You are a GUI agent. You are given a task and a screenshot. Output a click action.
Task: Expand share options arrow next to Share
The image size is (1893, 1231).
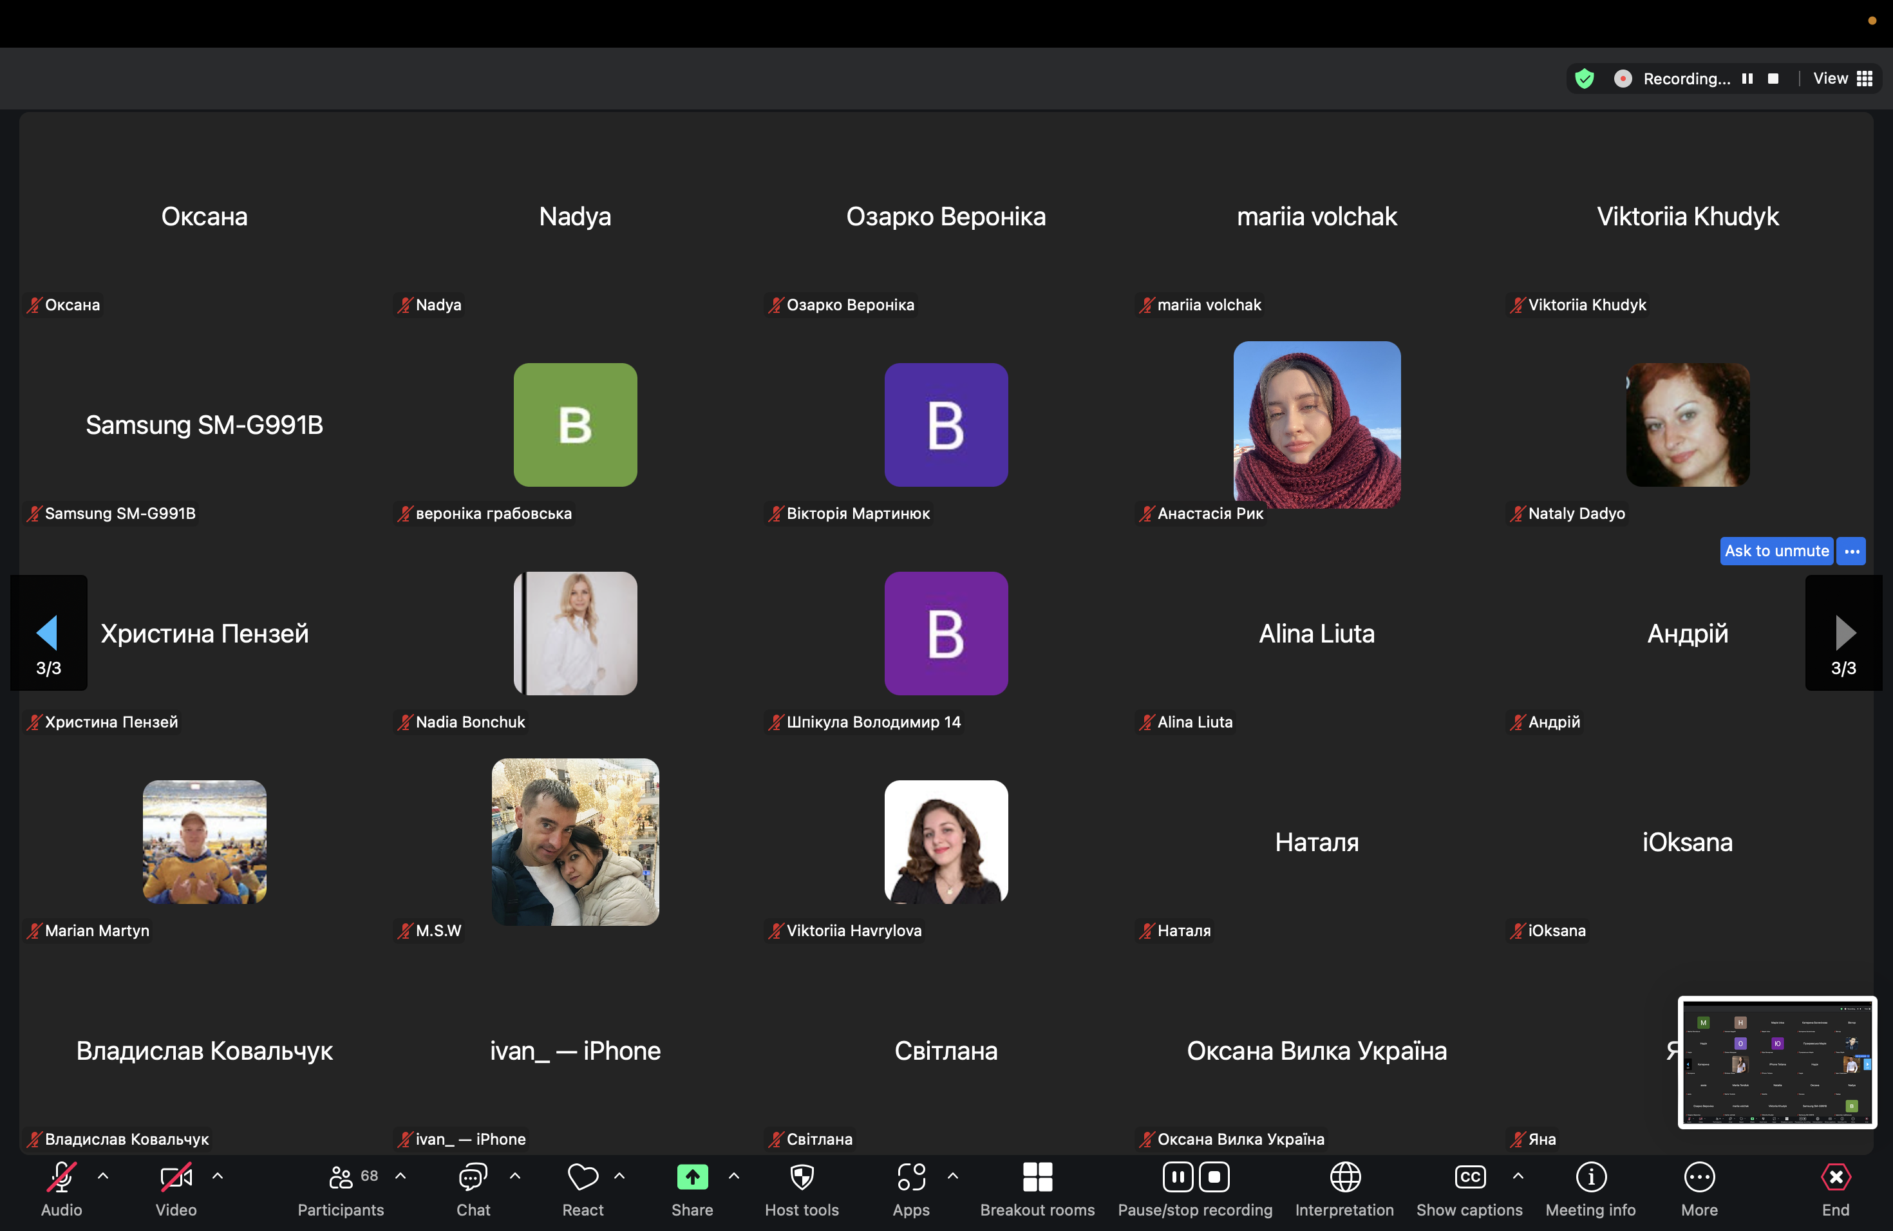coord(733,1176)
